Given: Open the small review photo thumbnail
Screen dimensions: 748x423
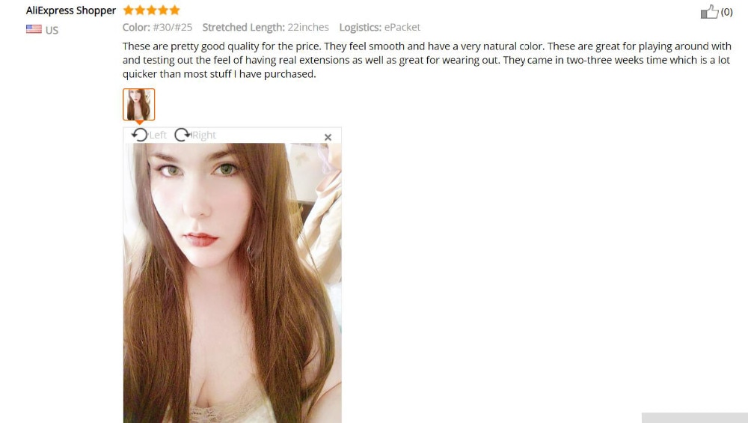Looking at the screenshot, I should [x=139, y=104].
